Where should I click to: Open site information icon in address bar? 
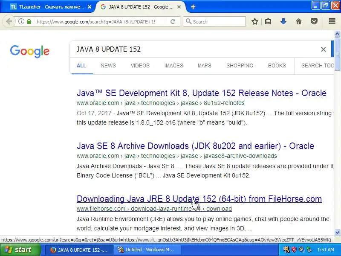coord(21,21)
